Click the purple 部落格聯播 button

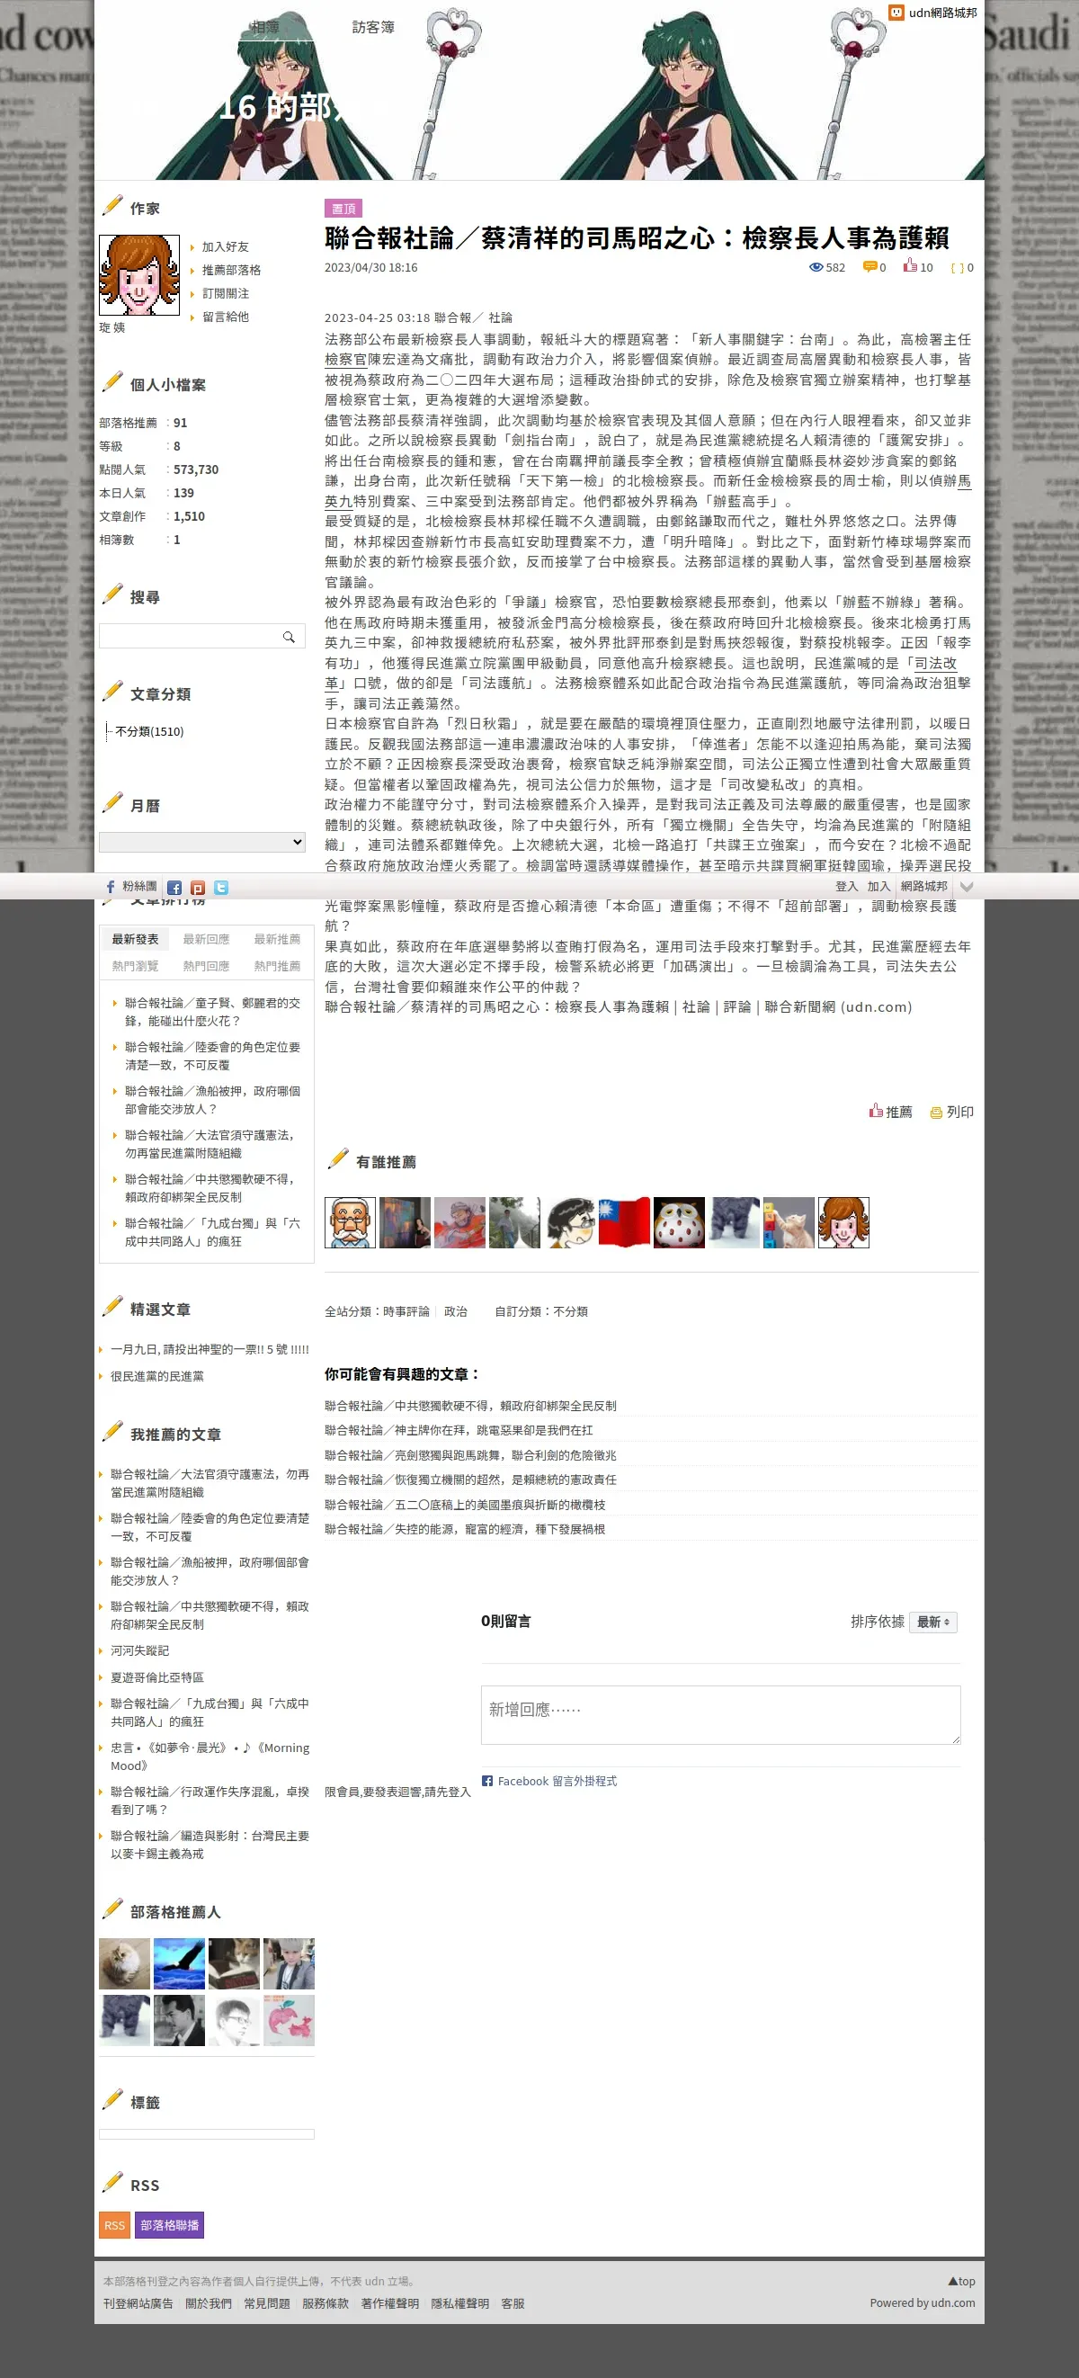[169, 2225]
